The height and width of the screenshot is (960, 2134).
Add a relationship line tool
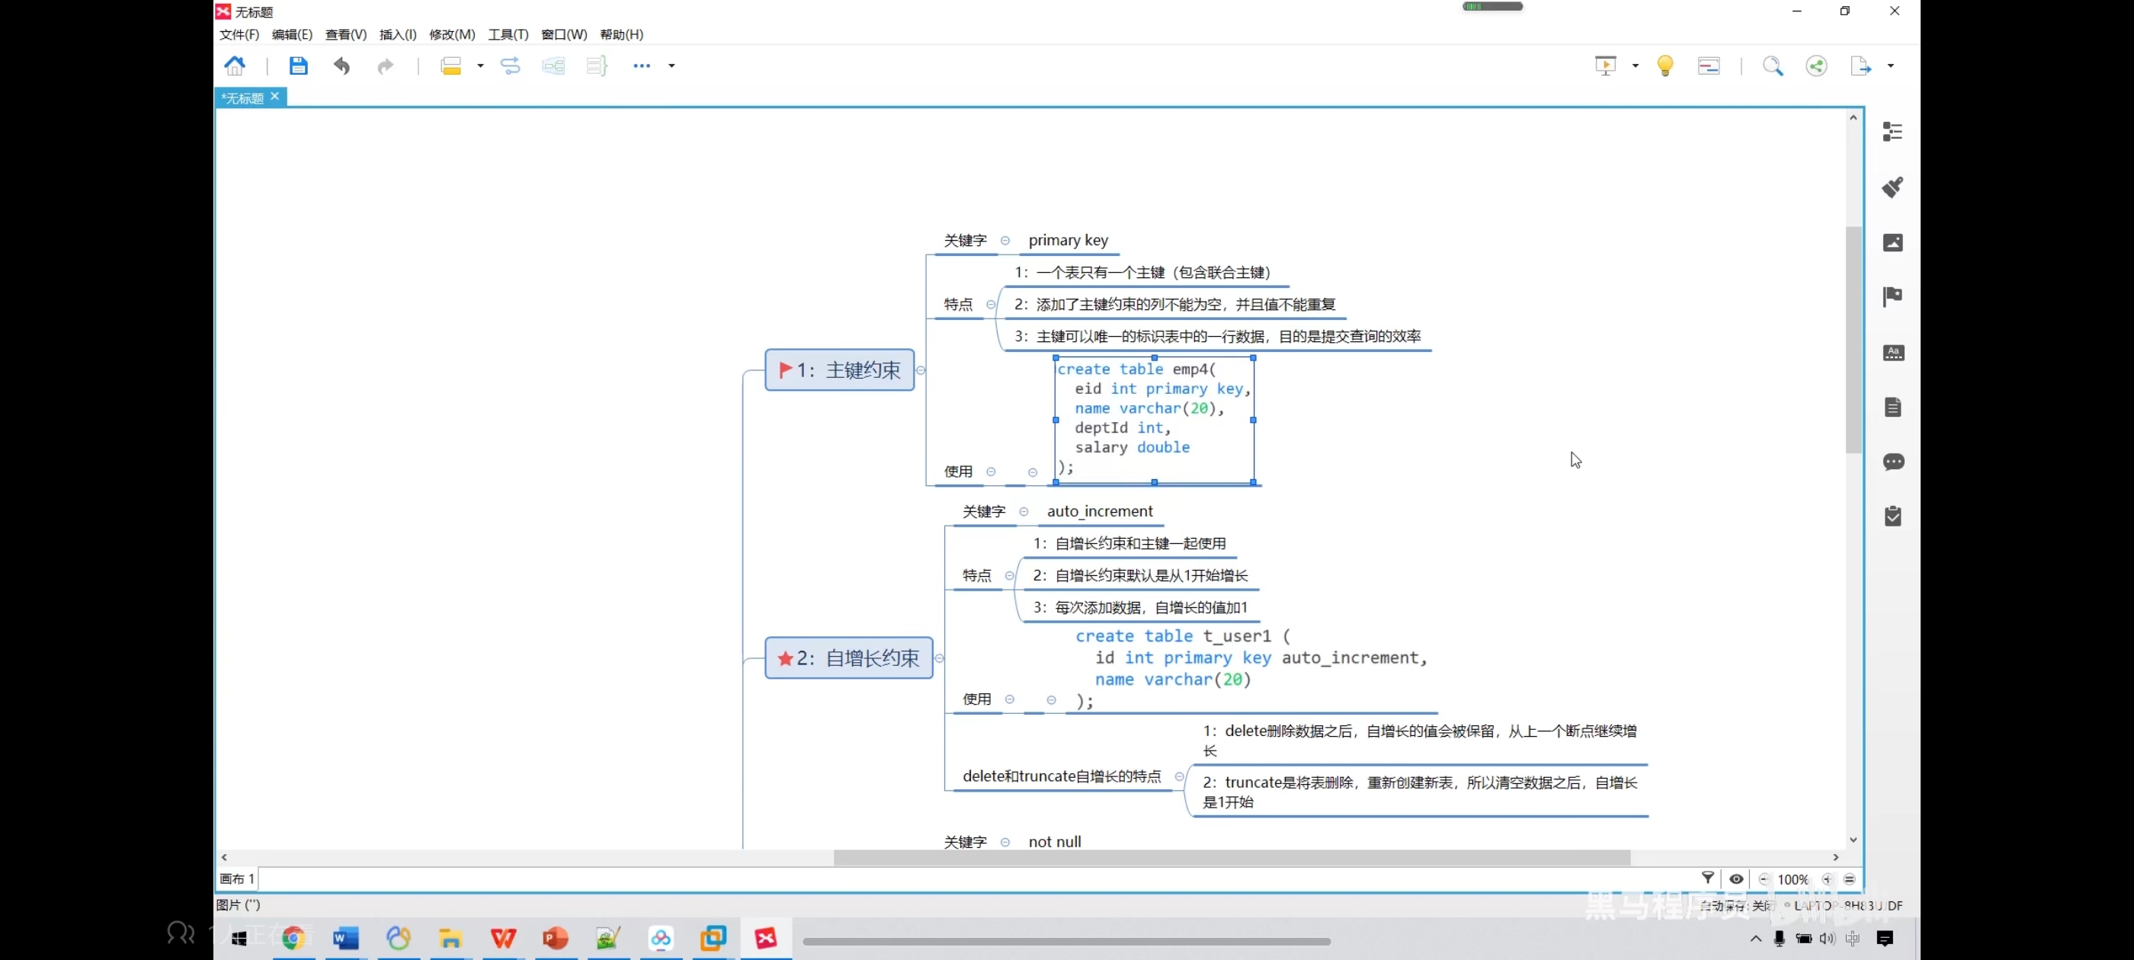coord(511,66)
